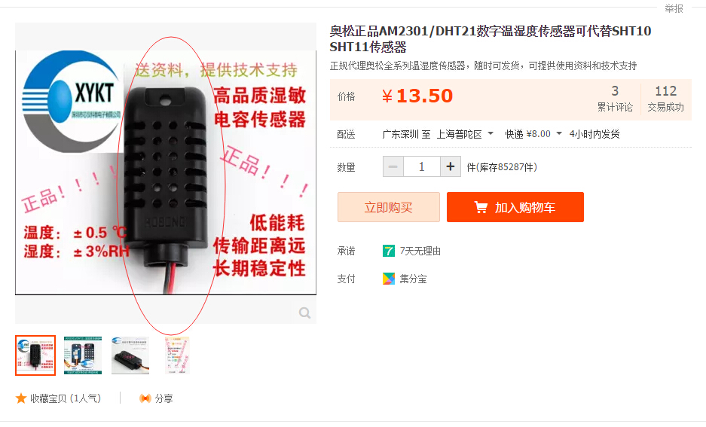Screen dimensions: 706x427
Task: Click the main sensor product image
Action: pyautogui.click(x=166, y=172)
